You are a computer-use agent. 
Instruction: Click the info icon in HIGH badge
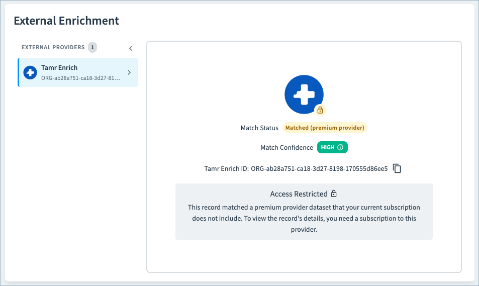(x=340, y=147)
